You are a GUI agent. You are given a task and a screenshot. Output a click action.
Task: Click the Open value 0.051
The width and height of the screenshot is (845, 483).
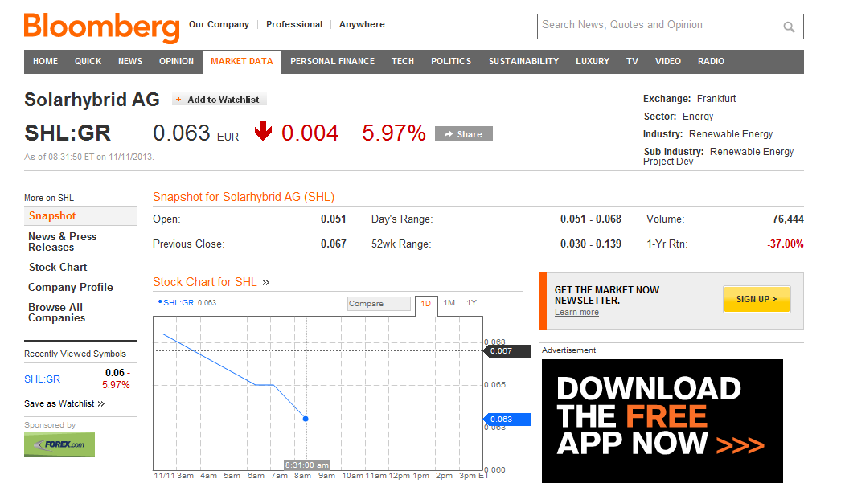334,219
